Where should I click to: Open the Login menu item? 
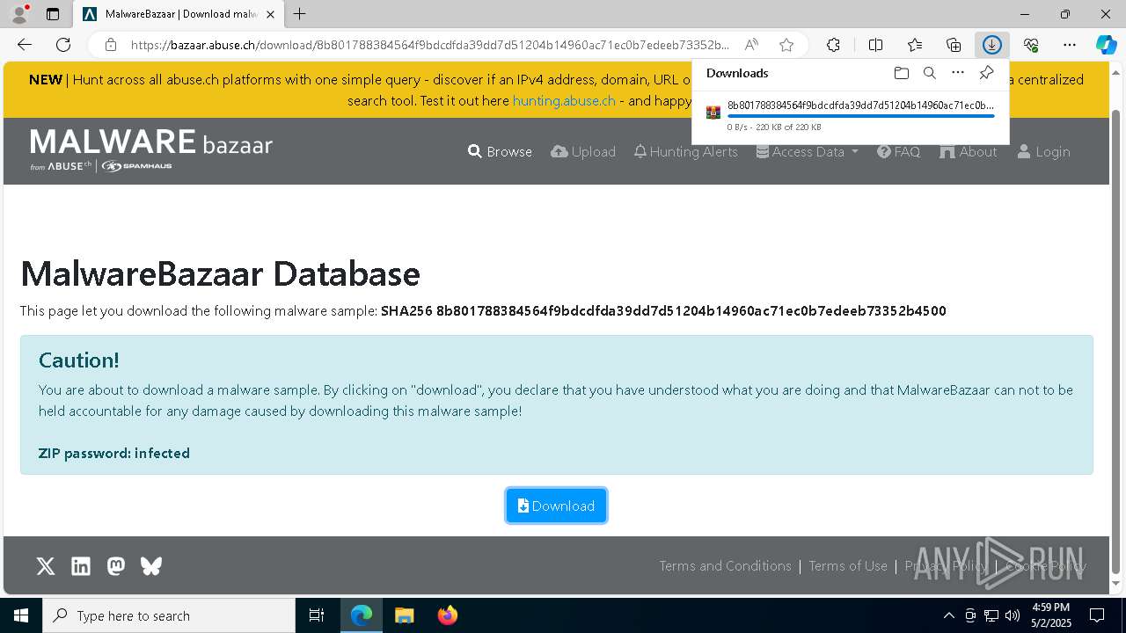pyautogui.click(x=1043, y=152)
